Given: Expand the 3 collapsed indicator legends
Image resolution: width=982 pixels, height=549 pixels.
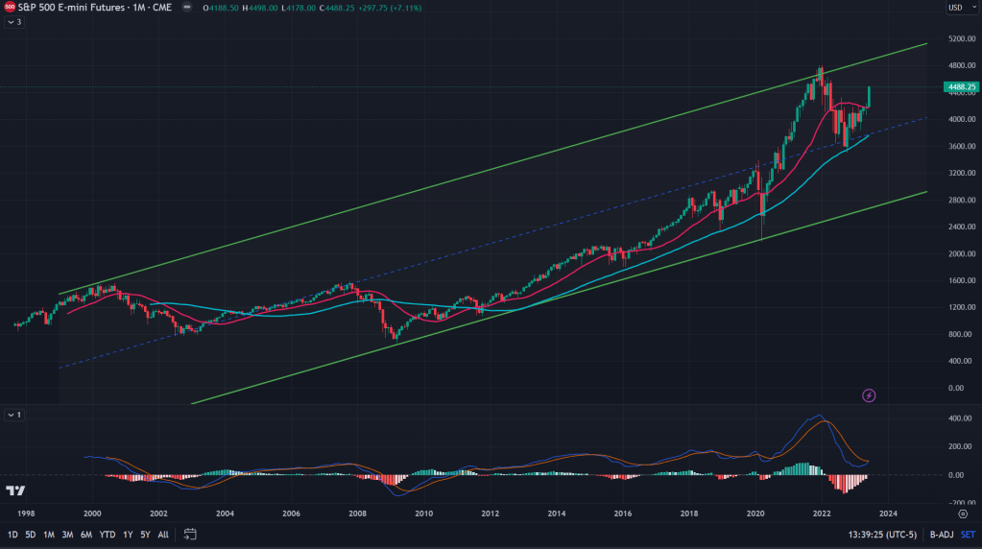Looking at the screenshot, I should [13, 22].
